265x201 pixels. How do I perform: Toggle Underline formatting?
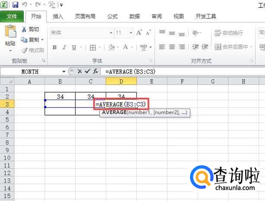74,47
